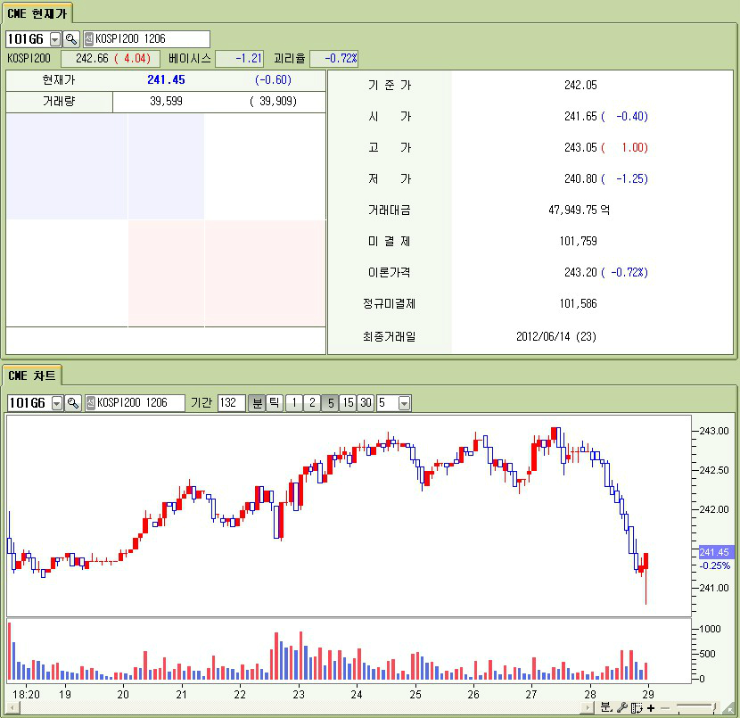Click the search magnifier in CME 현재가 panel
The image size is (740, 718).
(71, 39)
